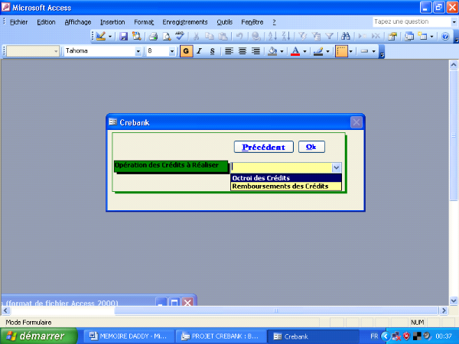
Task: Expand the Tahoma font name dropdown
Action: coord(138,51)
